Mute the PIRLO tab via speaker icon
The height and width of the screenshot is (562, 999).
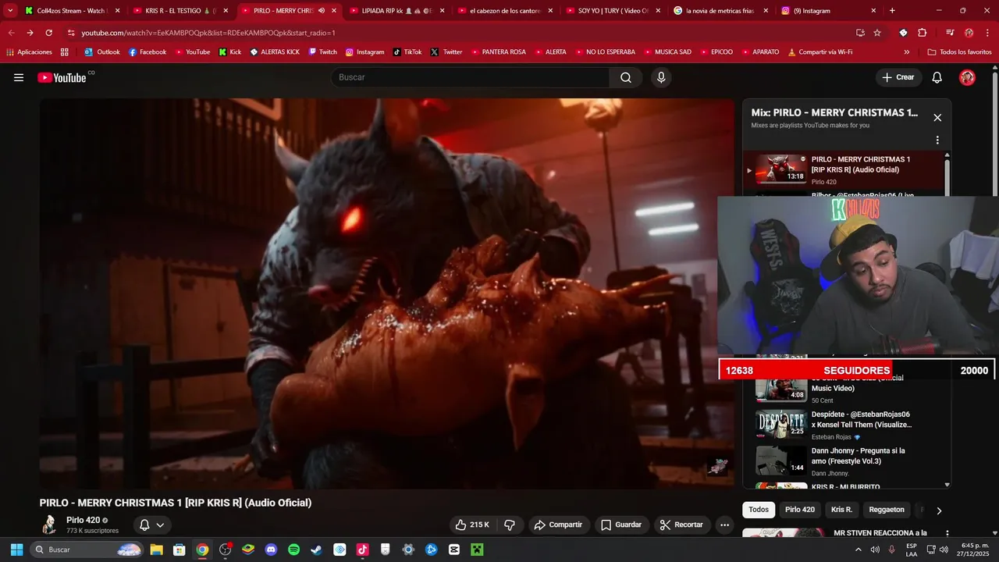322,11
